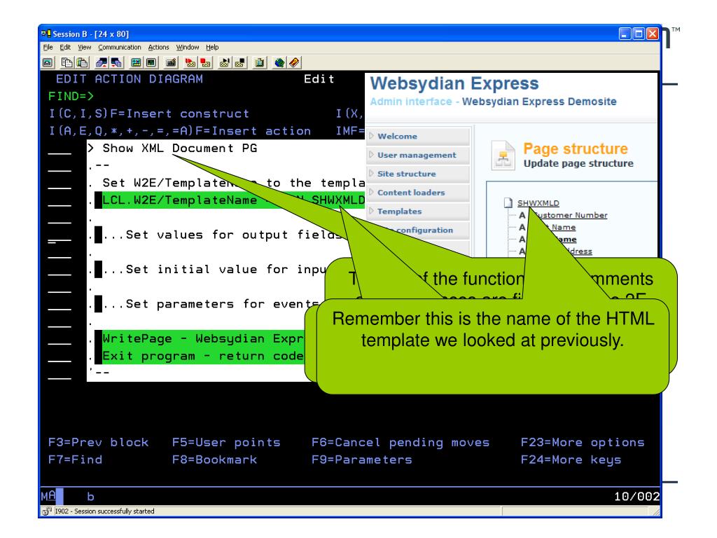This screenshot has width=717, height=538.
Task: Click F5=User points function key label
Action: click(226, 443)
